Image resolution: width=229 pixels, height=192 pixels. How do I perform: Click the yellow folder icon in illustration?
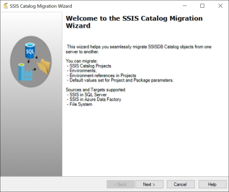tap(43, 66)
